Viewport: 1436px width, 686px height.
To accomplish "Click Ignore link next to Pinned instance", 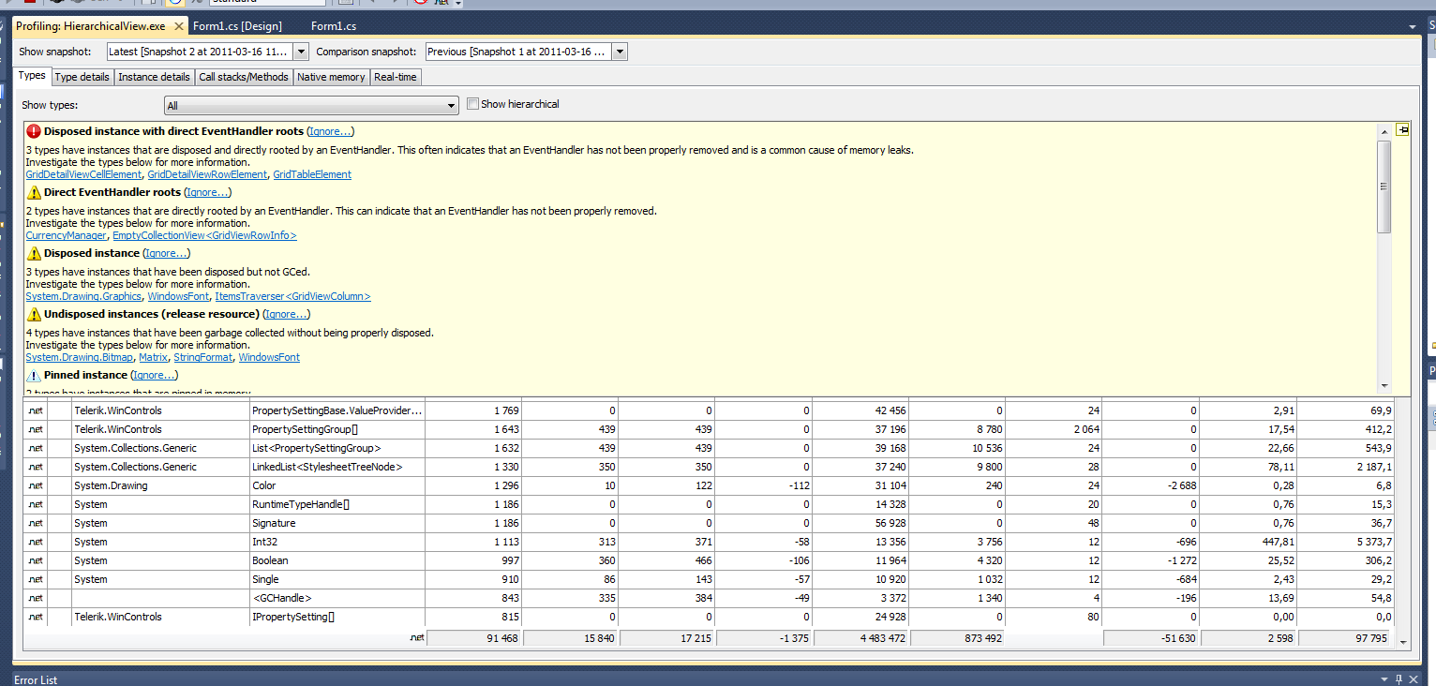I will pos(155,375).
